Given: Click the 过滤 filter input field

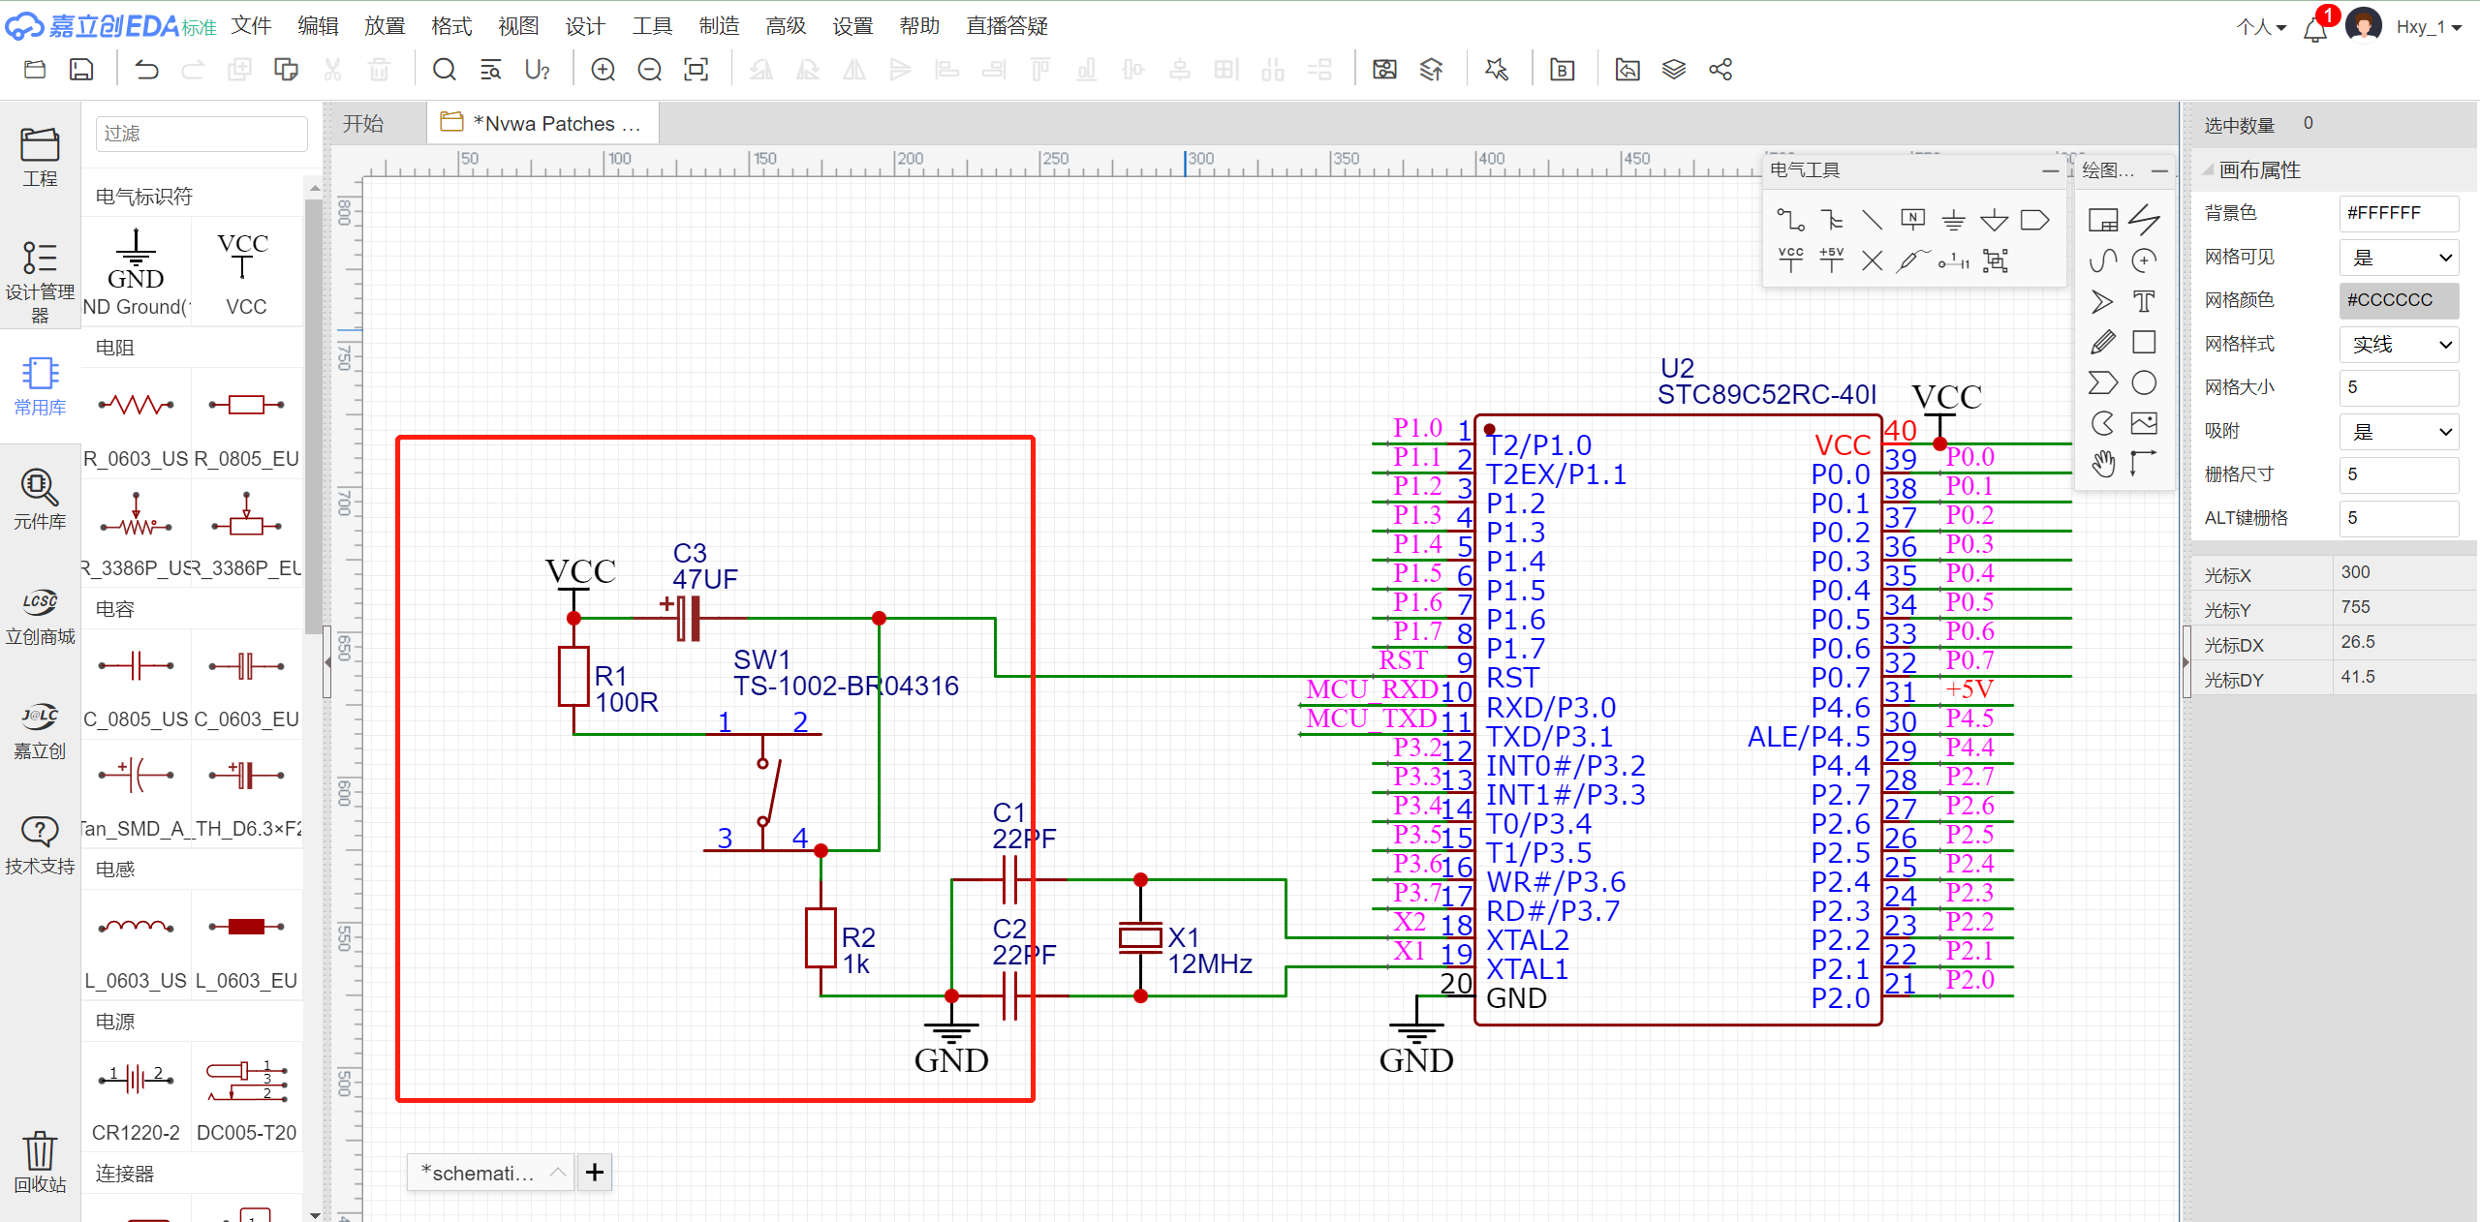Looking at the screenshot, I should point(201,134).
